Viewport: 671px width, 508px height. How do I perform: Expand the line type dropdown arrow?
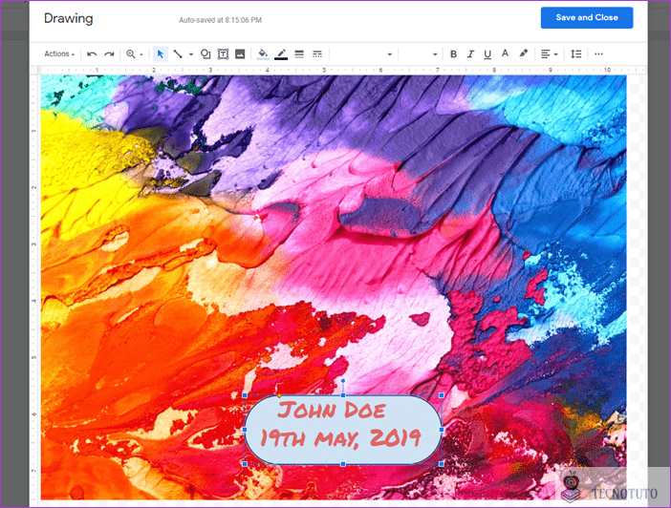pos(191,54)
